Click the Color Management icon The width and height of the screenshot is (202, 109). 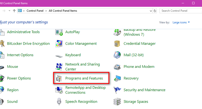point(59,44)
